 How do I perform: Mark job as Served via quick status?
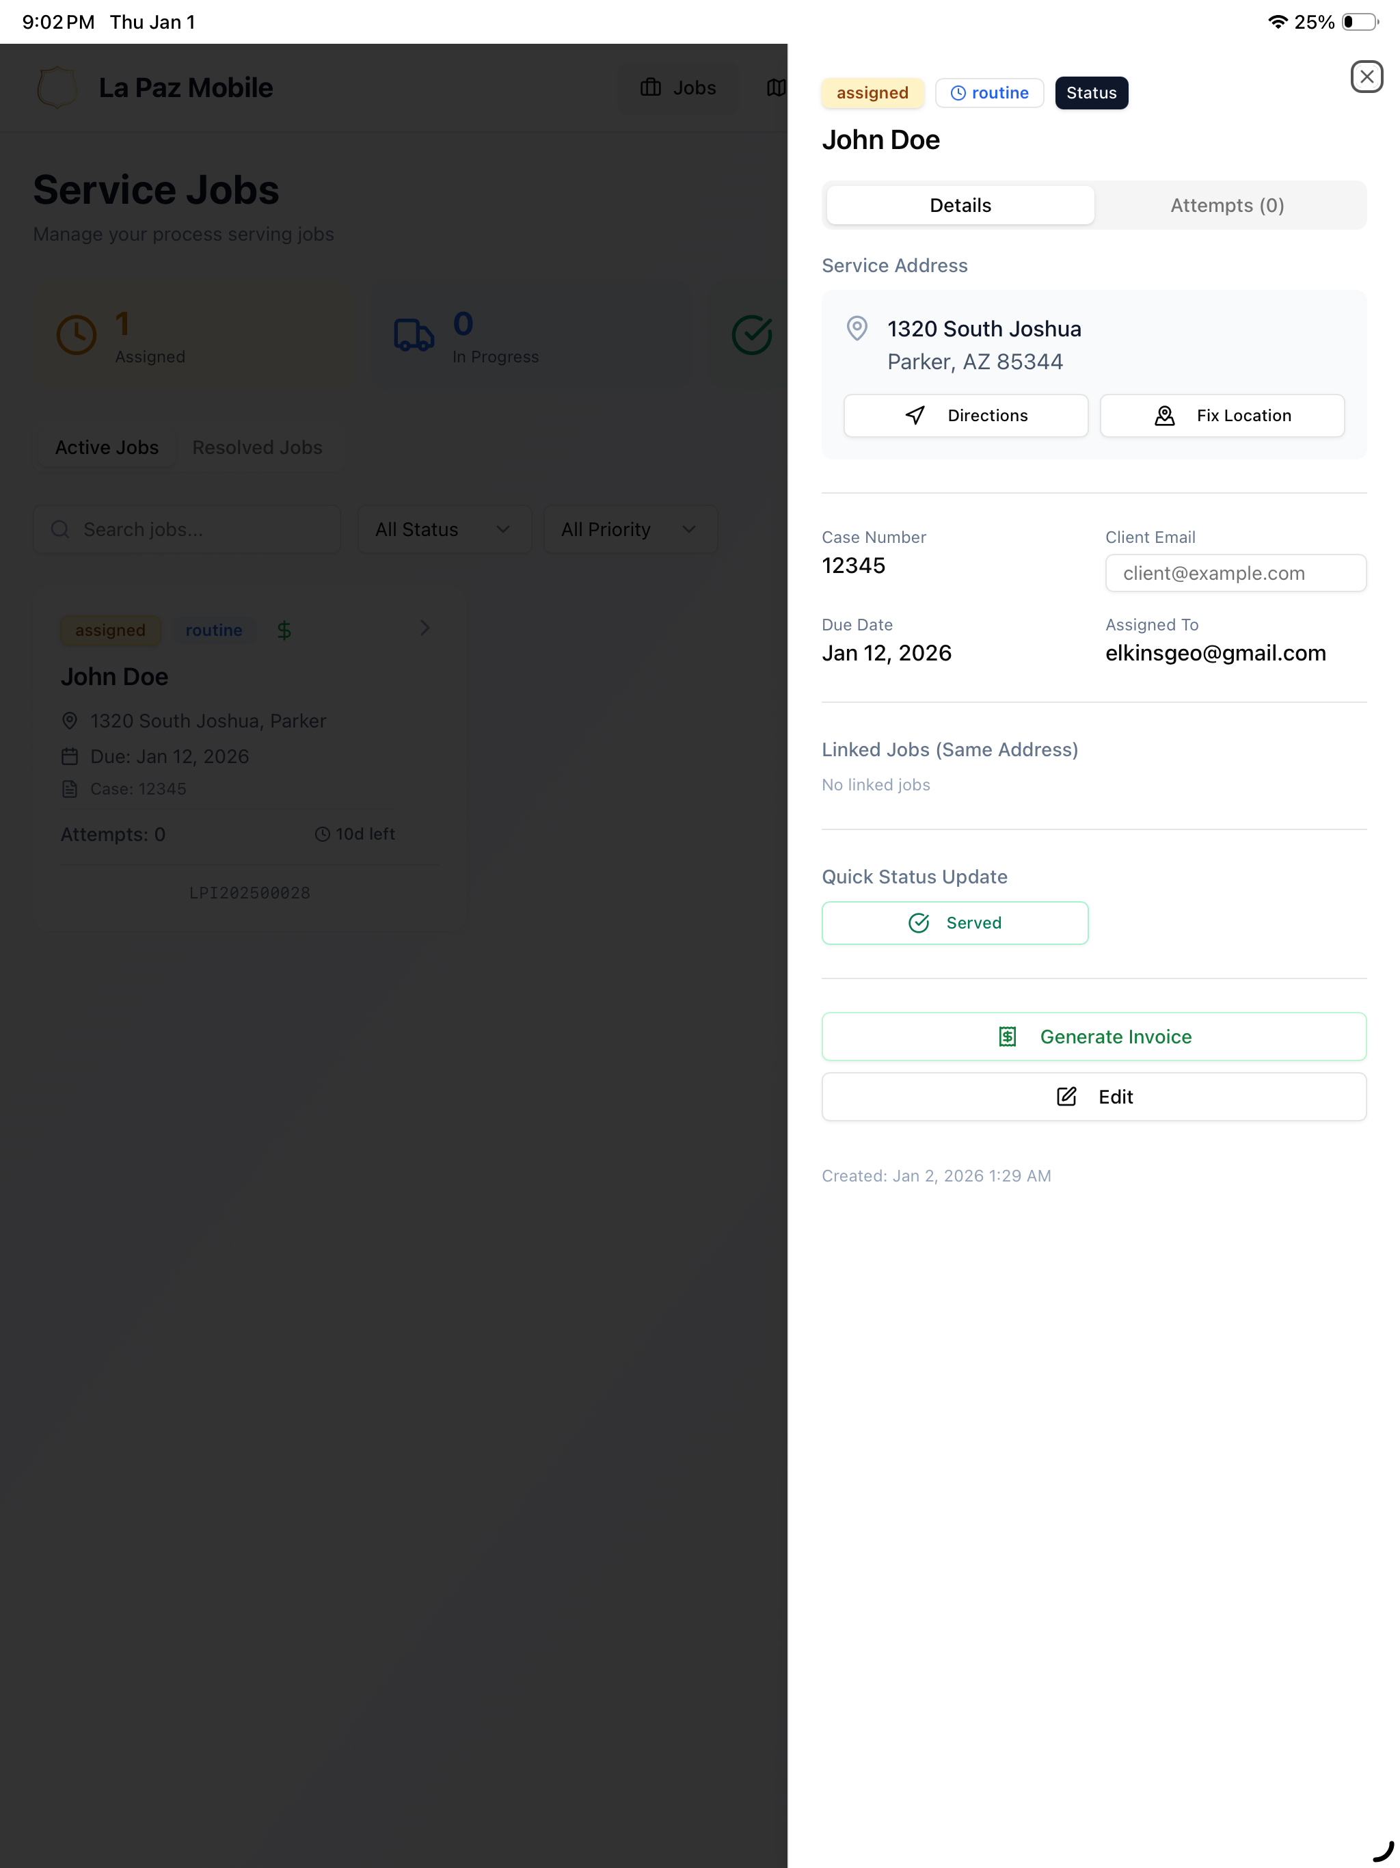(x=954, y=923)
